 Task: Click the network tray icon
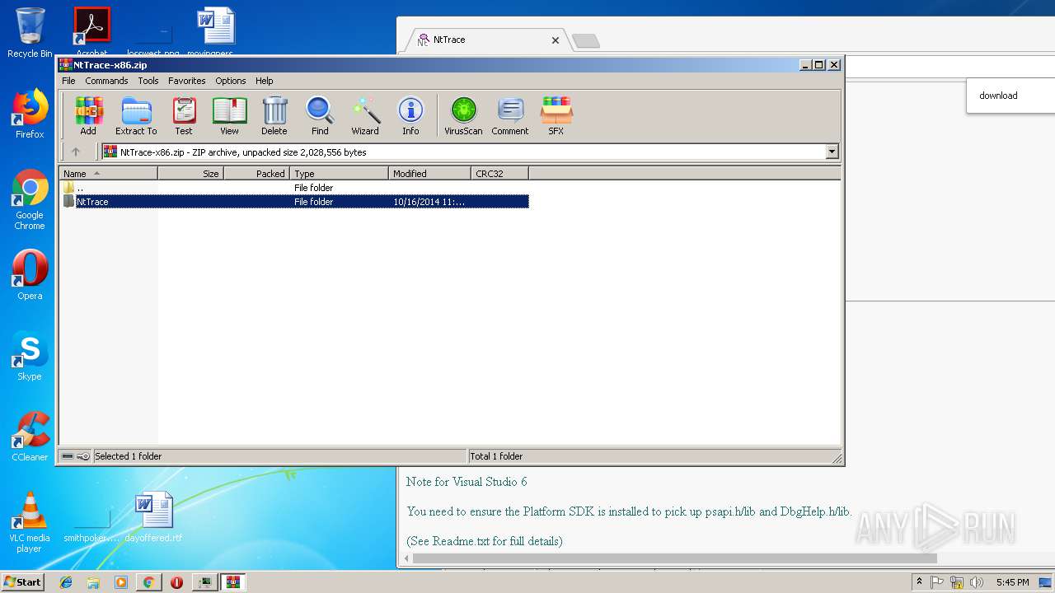[x=957, y=582]
